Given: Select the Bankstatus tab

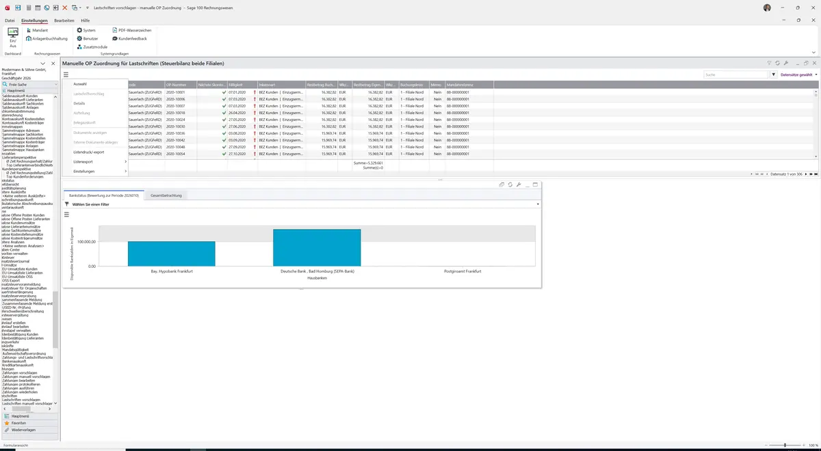Looking at the screenshot, I should coord(104,195).
